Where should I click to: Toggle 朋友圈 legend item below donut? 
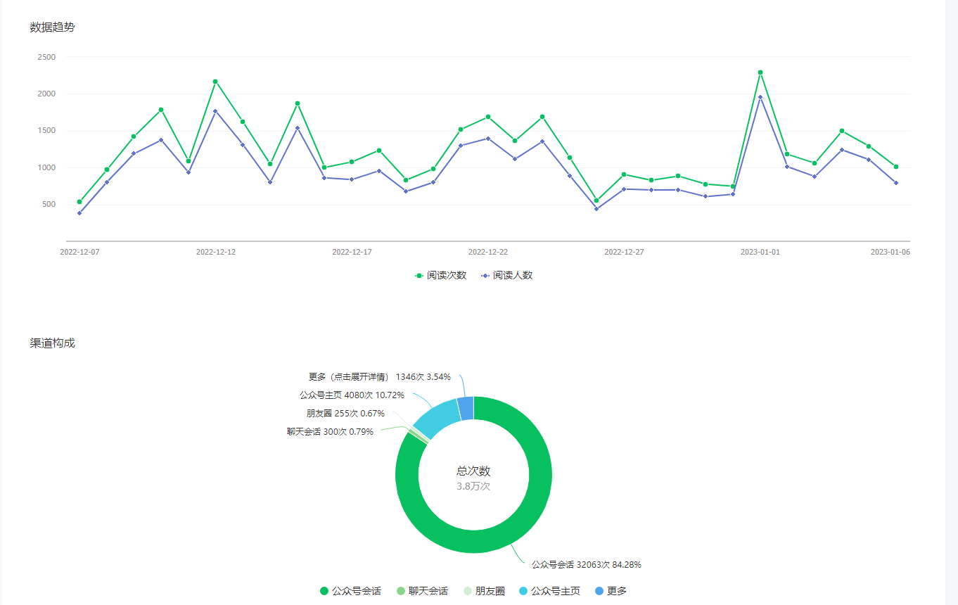tap(483, 591)
